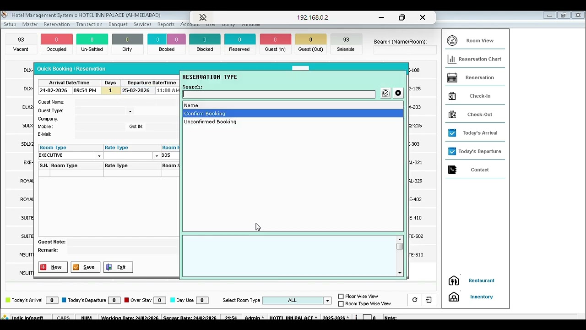Click scroll-down arrow of lower text box

pos(400,273)
